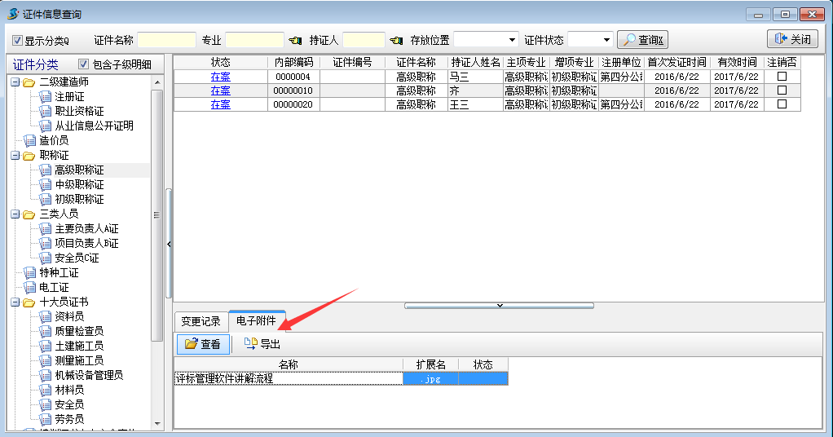Toggle the 显示分类 checkbox
This screenshot has height=437, width=833.
18,40
